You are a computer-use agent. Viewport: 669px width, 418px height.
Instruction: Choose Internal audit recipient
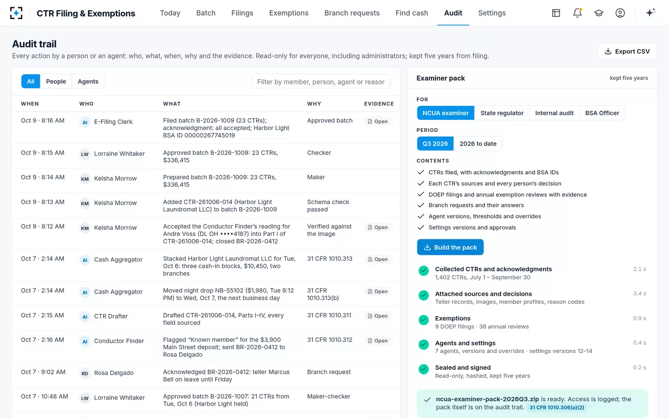click(554, 113)
